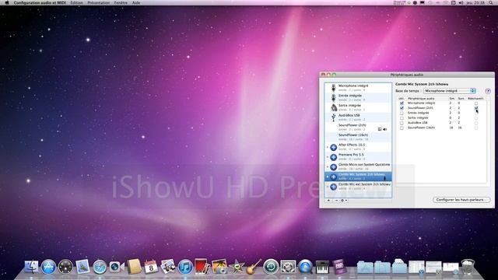Viewport: 498px width, 280px height.
Task: Open the Fenêtre menu
Action: (x=121, y=2)
